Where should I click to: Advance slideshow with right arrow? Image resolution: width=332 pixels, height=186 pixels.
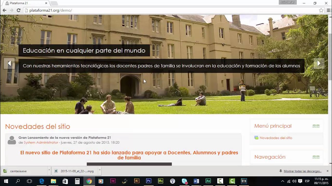tap(319, 63)
